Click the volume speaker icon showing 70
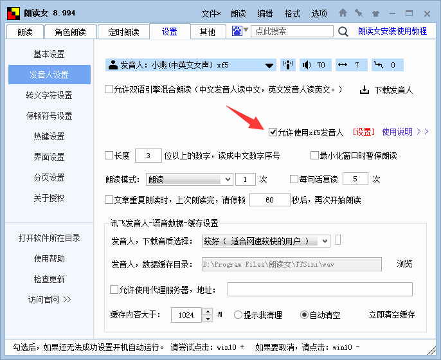The height and width of the screenshot is (360, 441). 307,65
